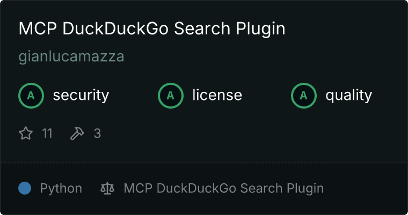Viewport: 408px width, 215px height.
Task: Click the balance scales license icon
Action: 107,188
